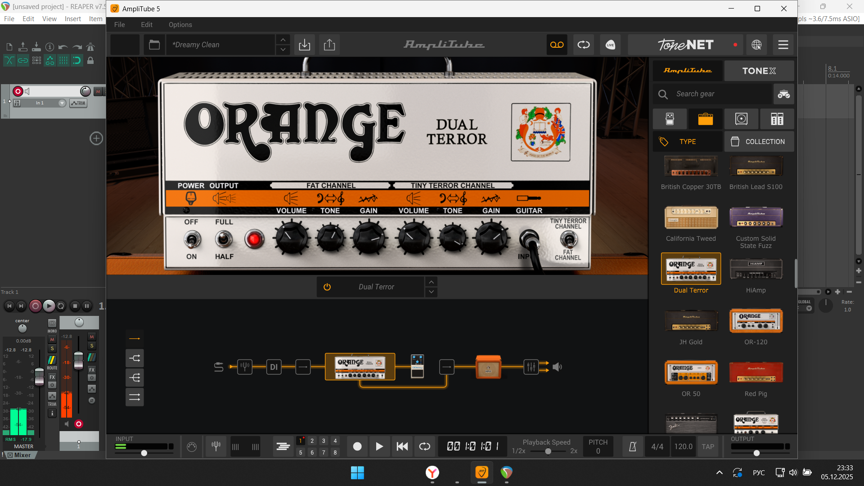Screen dimensions: 864x486
Task: Click the COLLECTION filter button
Action: click(x=759, y=141)
